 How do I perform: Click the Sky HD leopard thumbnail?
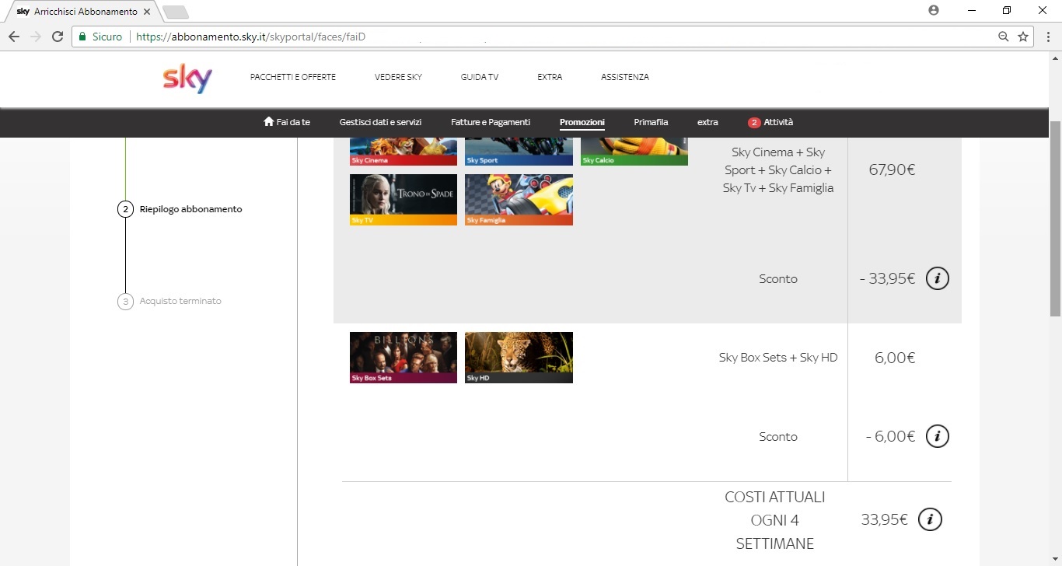pyautogui.click(x=519, y=358)
